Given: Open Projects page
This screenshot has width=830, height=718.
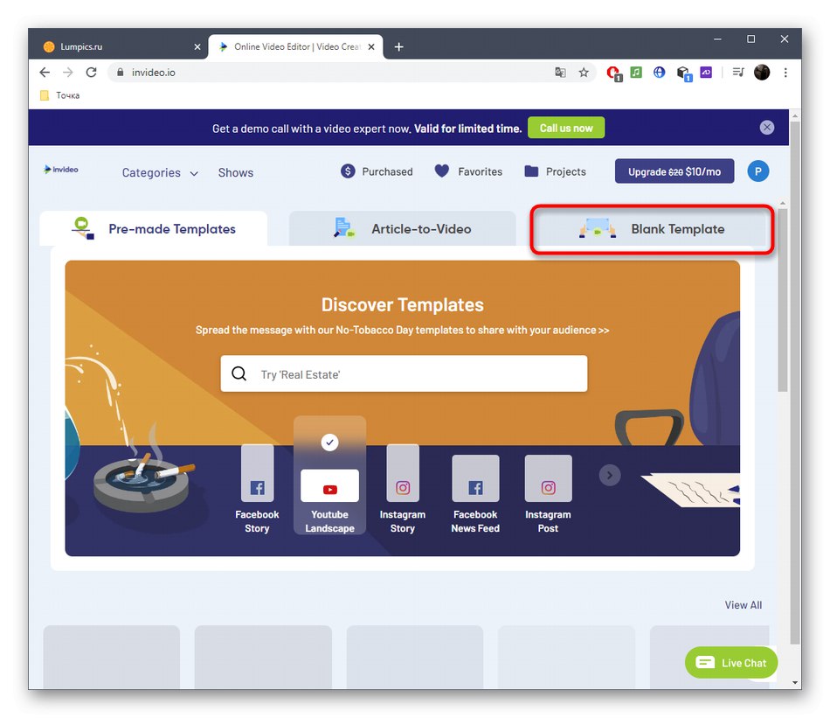Looking at the screenshot, I should pos(555,171).
